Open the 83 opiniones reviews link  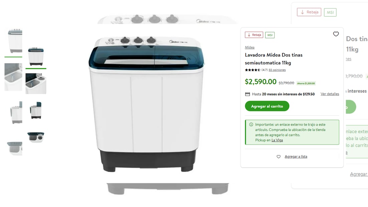(277, 70)
